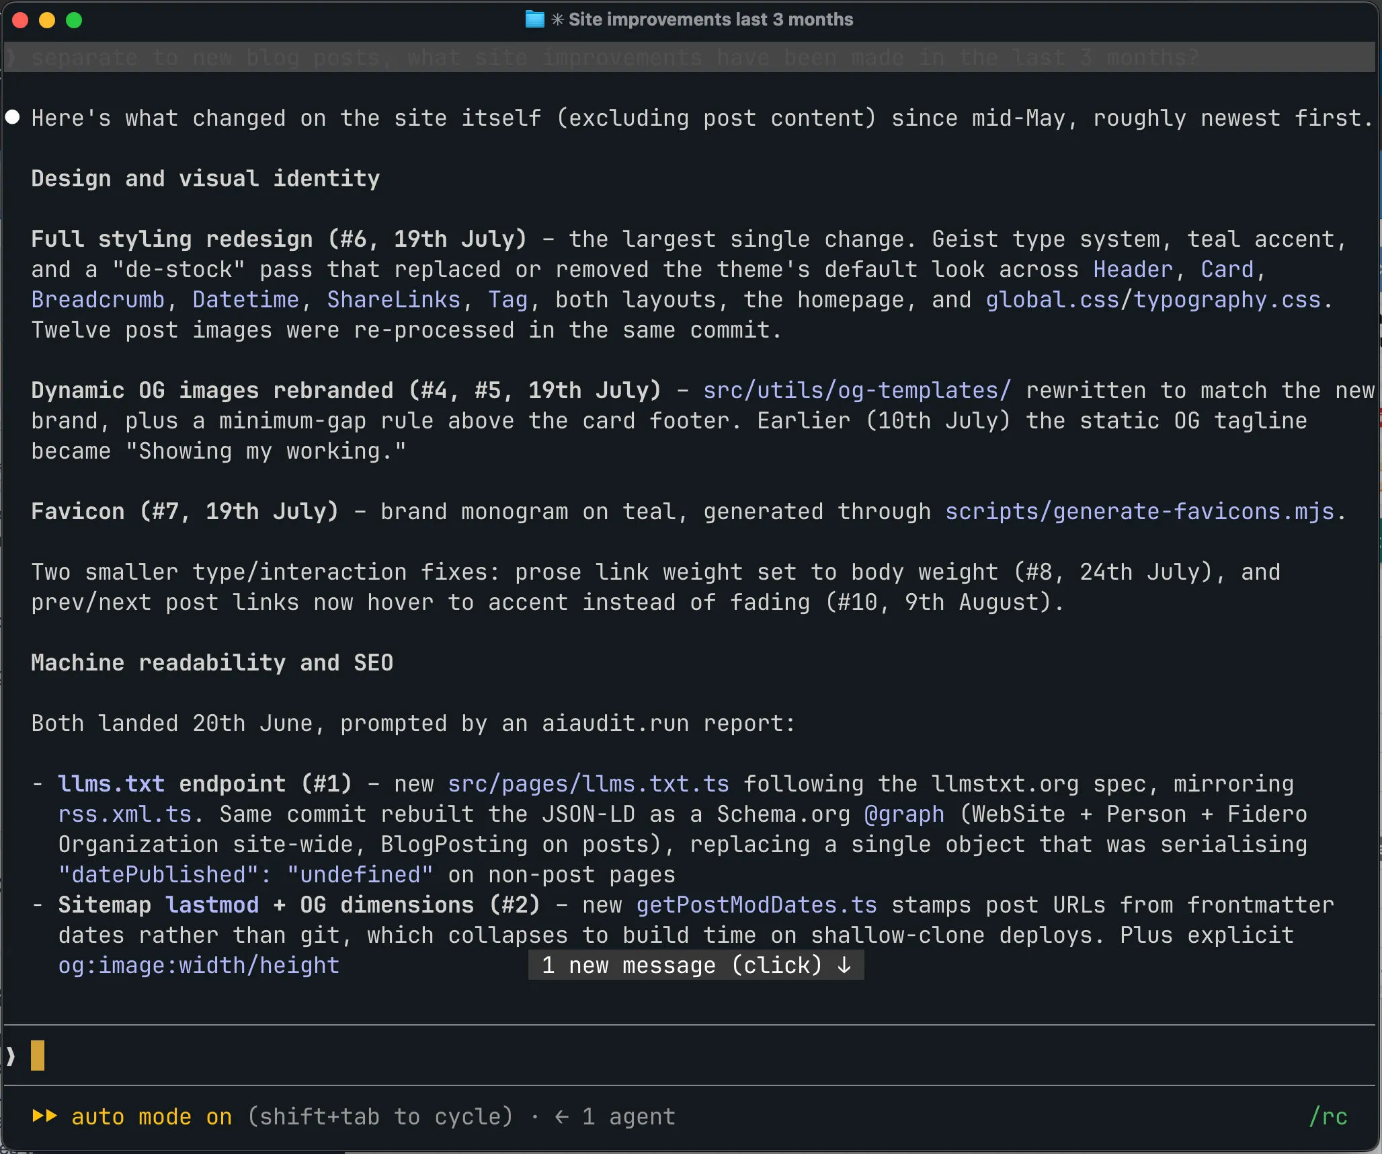Open the Tag component link
Viewport: 1382px width, 1154px height.
(x=508, y=299)
